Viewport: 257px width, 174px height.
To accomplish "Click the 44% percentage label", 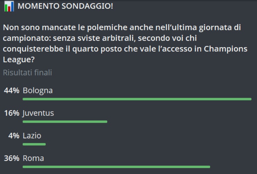I will tap(11, 91).
